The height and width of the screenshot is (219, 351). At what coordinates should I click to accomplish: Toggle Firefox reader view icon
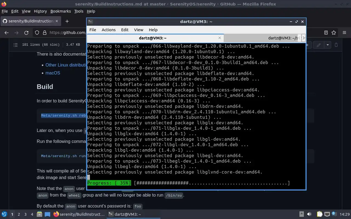point(326,33)
